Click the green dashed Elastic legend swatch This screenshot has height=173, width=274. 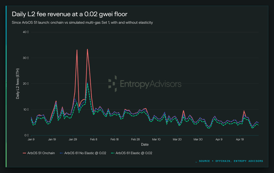112,153
